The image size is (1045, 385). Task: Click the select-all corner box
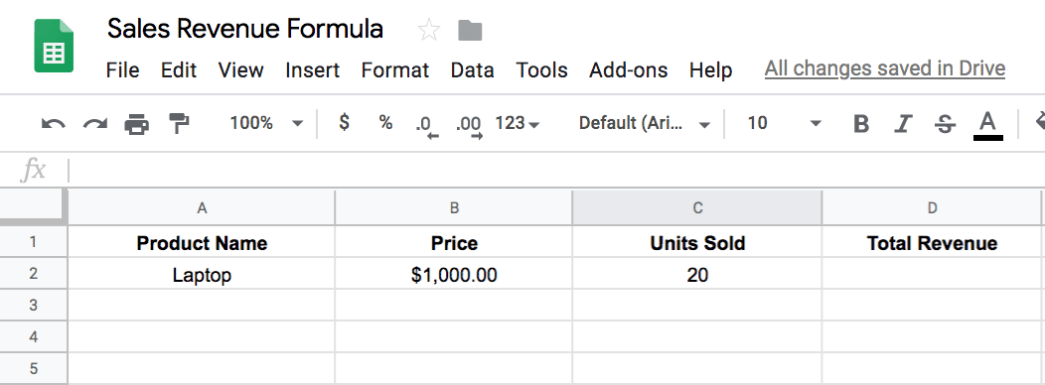coord(34,207)
